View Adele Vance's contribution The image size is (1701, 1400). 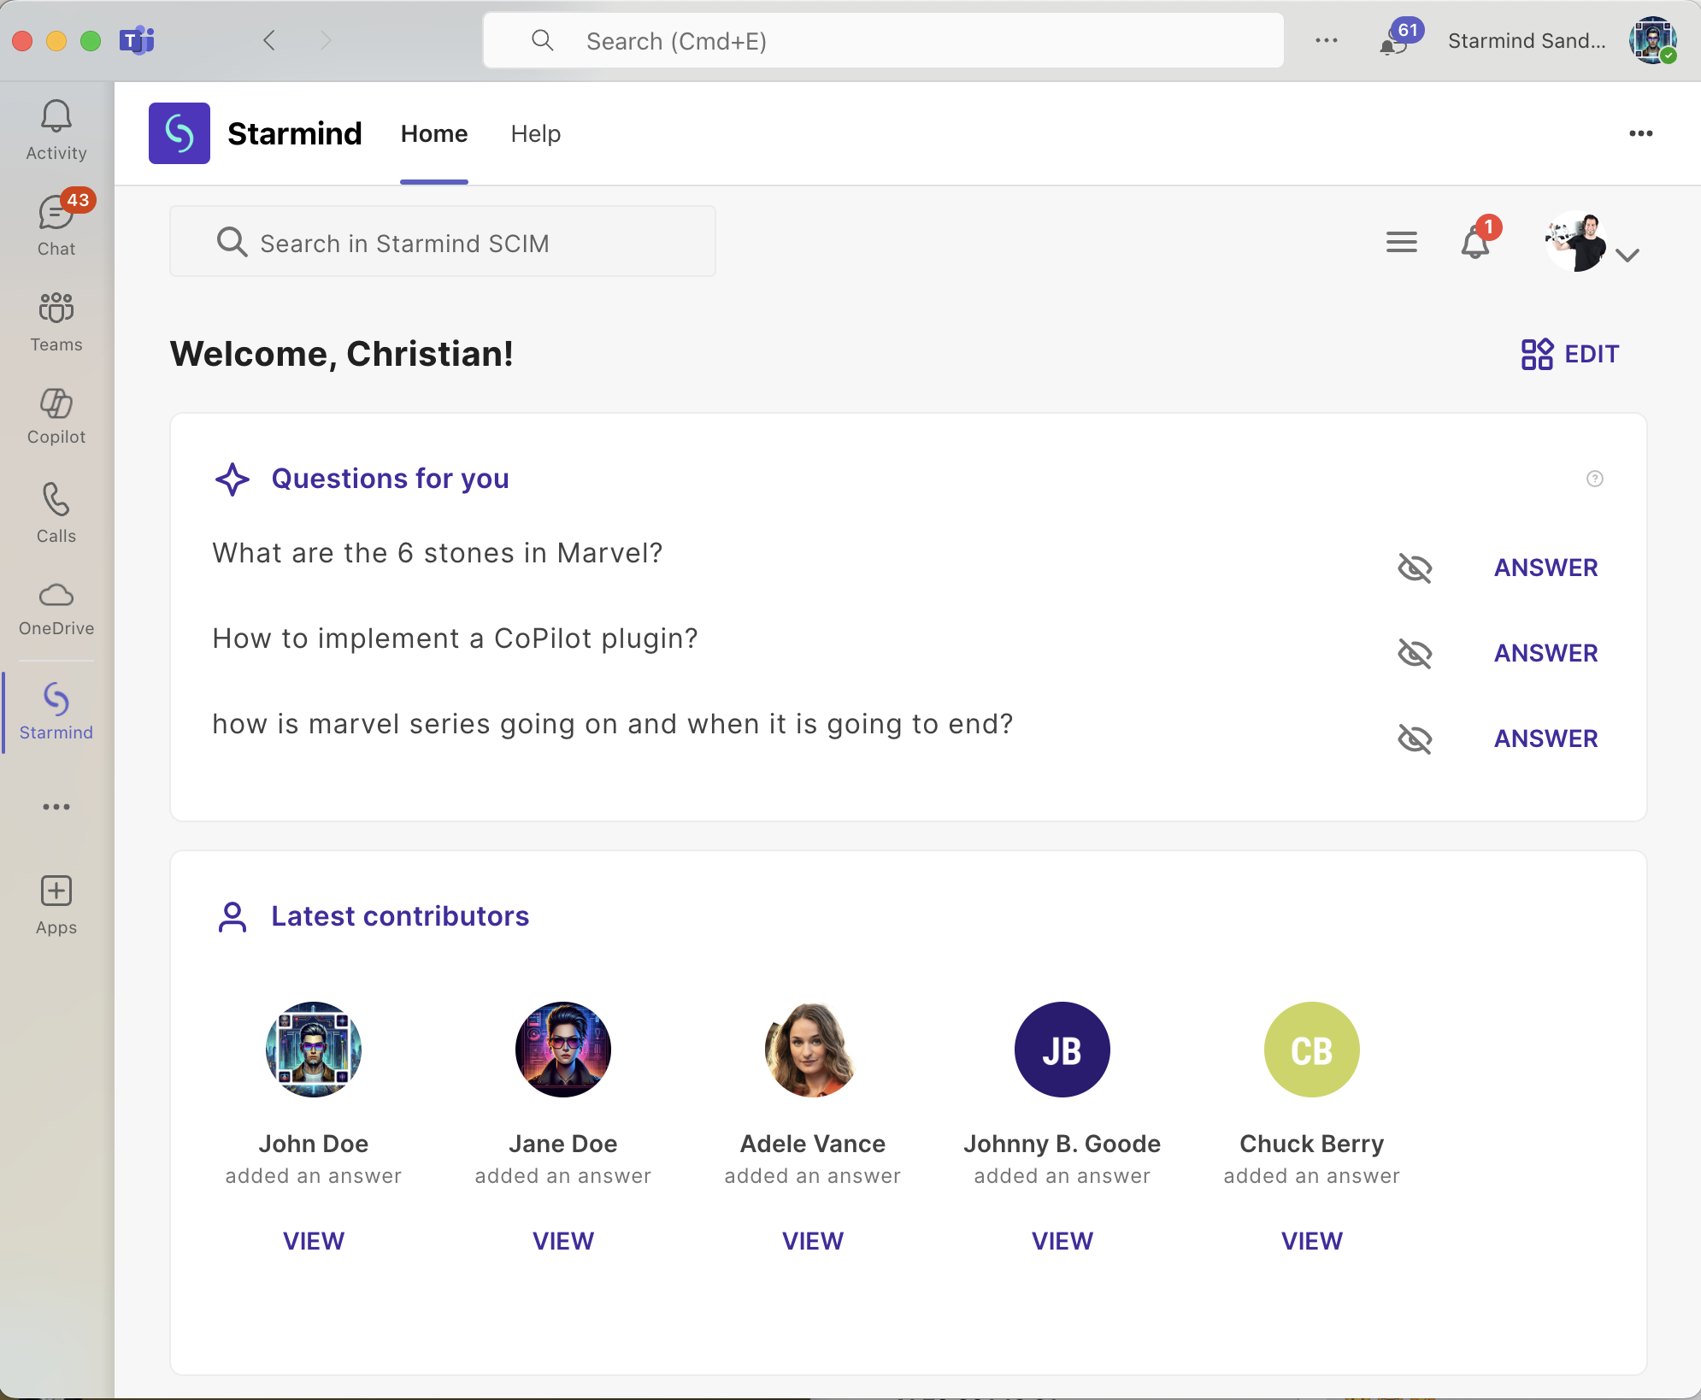coord(812,1240)
